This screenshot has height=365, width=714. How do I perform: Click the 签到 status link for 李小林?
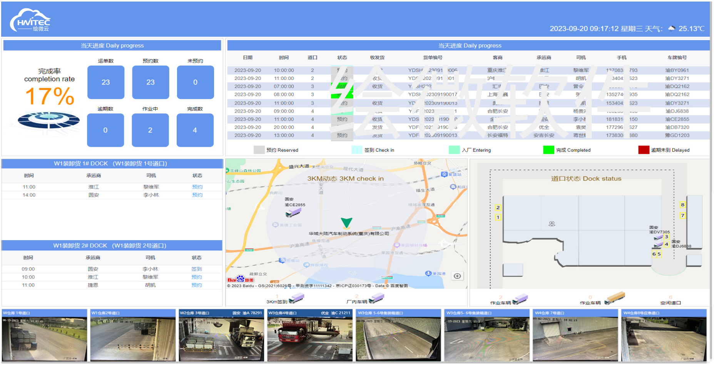[196, 269]
